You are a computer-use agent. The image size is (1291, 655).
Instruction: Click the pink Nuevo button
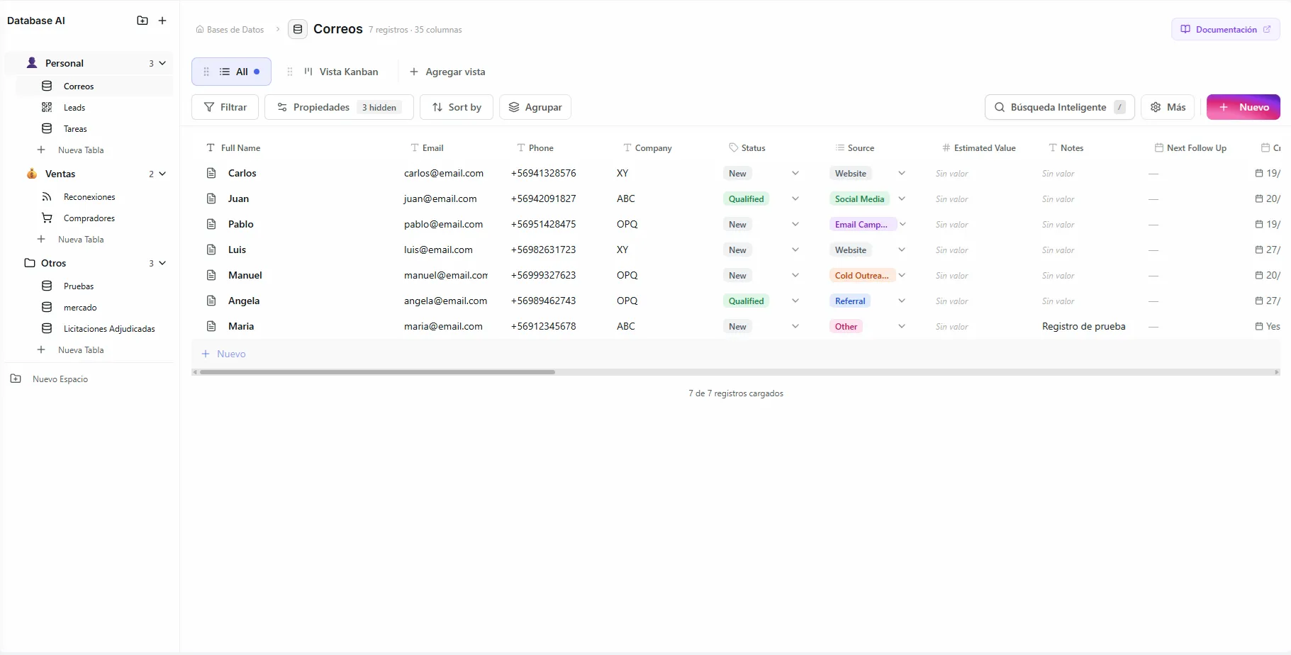click(1244, 107)
